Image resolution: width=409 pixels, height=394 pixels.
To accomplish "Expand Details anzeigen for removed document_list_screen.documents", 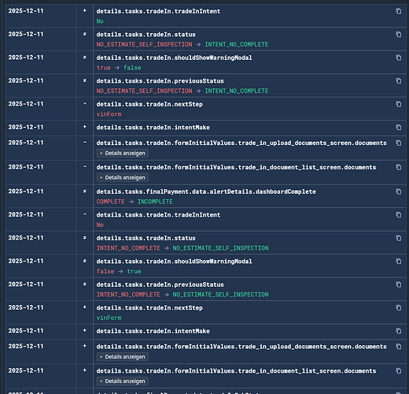I will [x=123, y=177].
